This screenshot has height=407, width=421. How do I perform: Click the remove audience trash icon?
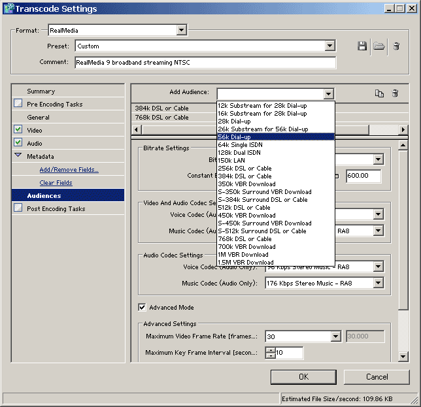click(395, 93)
